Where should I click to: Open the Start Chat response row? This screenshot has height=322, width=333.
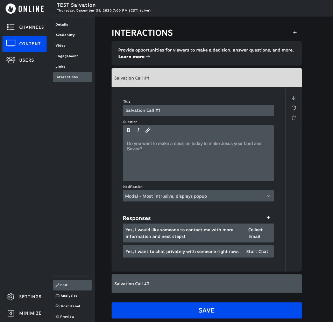[x=198, y=252]
